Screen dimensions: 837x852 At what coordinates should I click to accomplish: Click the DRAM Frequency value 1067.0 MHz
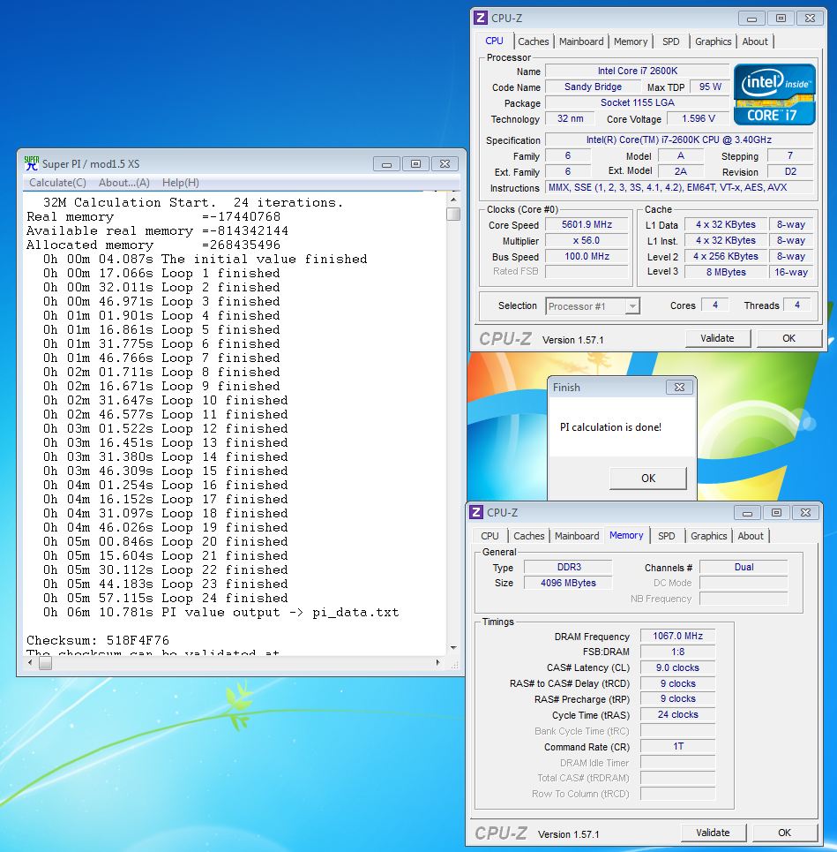(677, 636)
